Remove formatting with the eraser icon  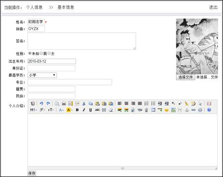(x=111, y=110)
